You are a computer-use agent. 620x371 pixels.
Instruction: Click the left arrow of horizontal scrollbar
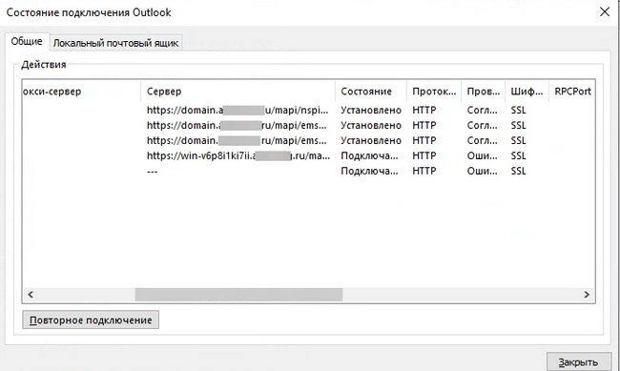tap(31, 295)
